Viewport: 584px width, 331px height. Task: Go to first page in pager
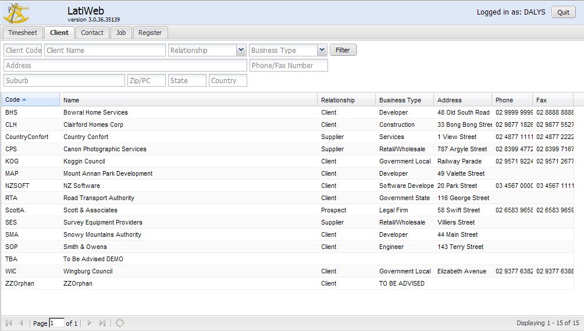[9, 323]
